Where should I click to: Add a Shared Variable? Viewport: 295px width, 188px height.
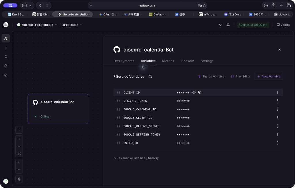pyautogui.click(x=211, y=77)
